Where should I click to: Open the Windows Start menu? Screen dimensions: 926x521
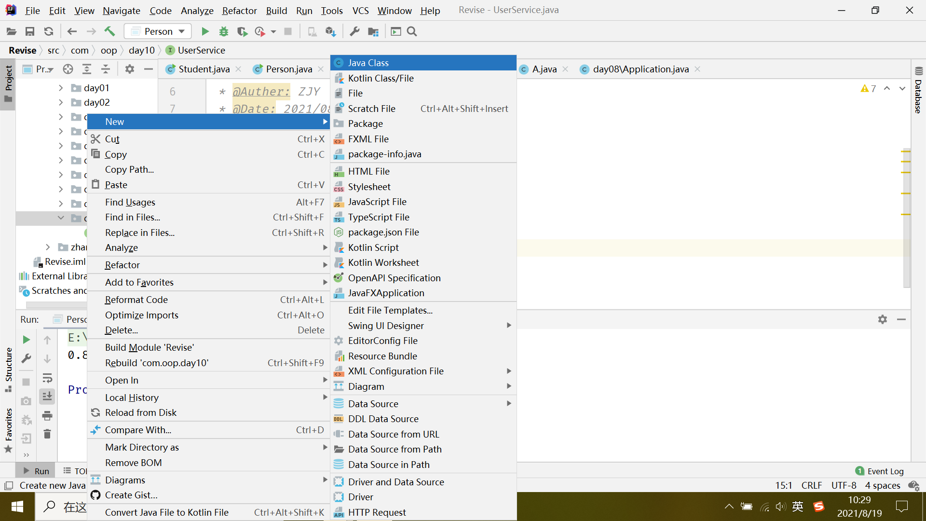[x=17, y=507]
